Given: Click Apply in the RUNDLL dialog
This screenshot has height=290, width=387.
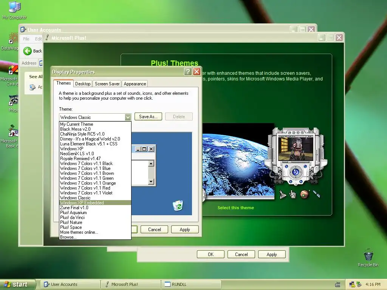Looking at the screenshot, I should click(x=272, y=255).
